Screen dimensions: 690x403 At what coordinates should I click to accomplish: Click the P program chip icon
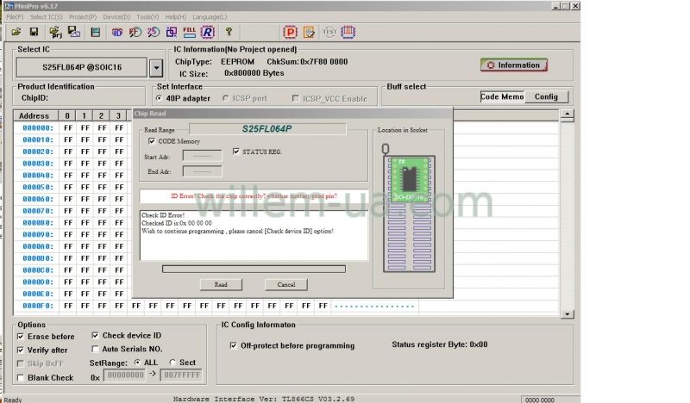(x=290, y=32)
